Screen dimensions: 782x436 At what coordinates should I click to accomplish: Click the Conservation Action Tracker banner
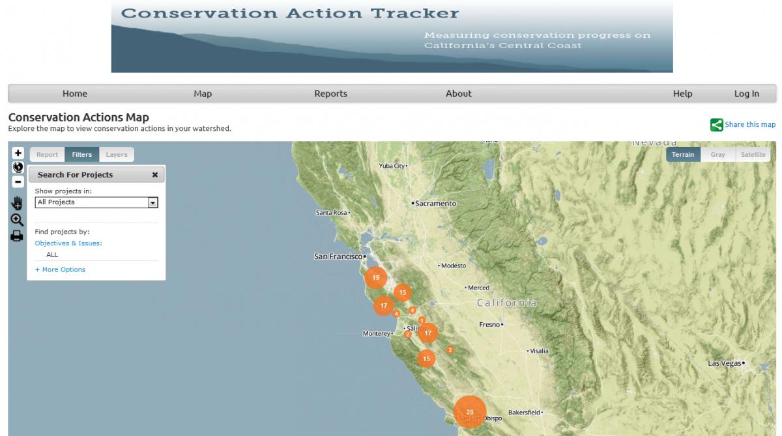pos(392,36)
